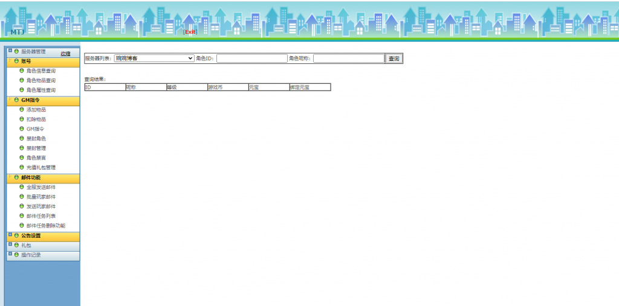
Task: Open 邮件任务删除功能 menu entry
Action: pos(46,226)
